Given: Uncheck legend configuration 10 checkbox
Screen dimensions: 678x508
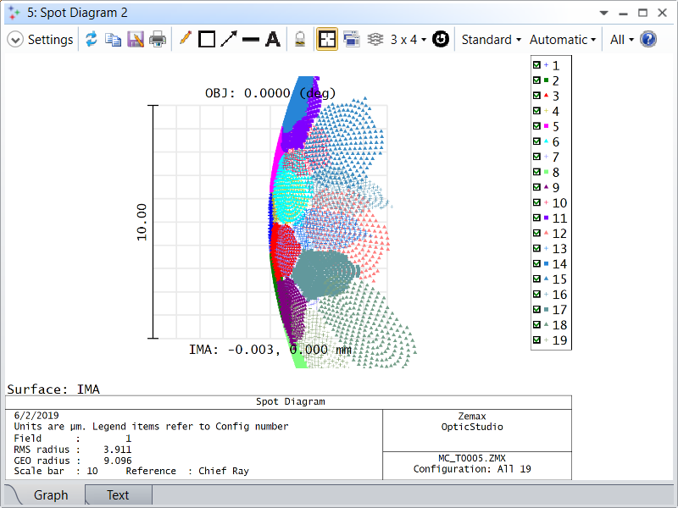Looking at the screenshot, I should point(536,202).
